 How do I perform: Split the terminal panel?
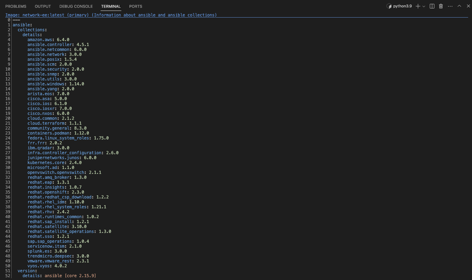pos(432,6)
